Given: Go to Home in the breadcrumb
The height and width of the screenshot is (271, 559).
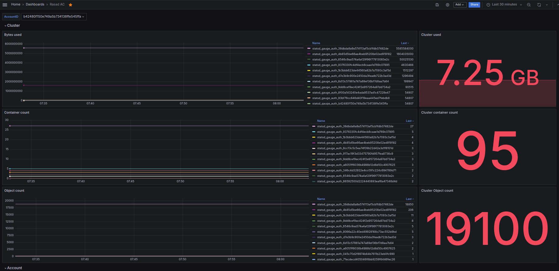Looking at the screenshot, I should (16, 5).
